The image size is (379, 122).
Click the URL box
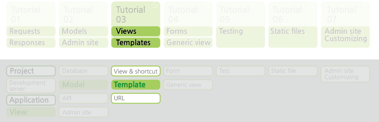tap(135, 98)
